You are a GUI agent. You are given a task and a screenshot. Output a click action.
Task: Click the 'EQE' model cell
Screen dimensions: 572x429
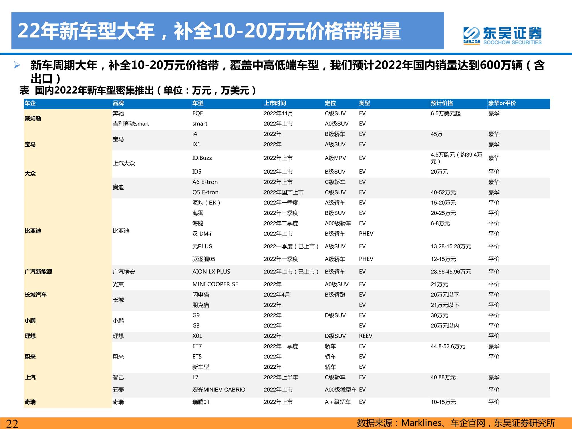pos(198,114)
